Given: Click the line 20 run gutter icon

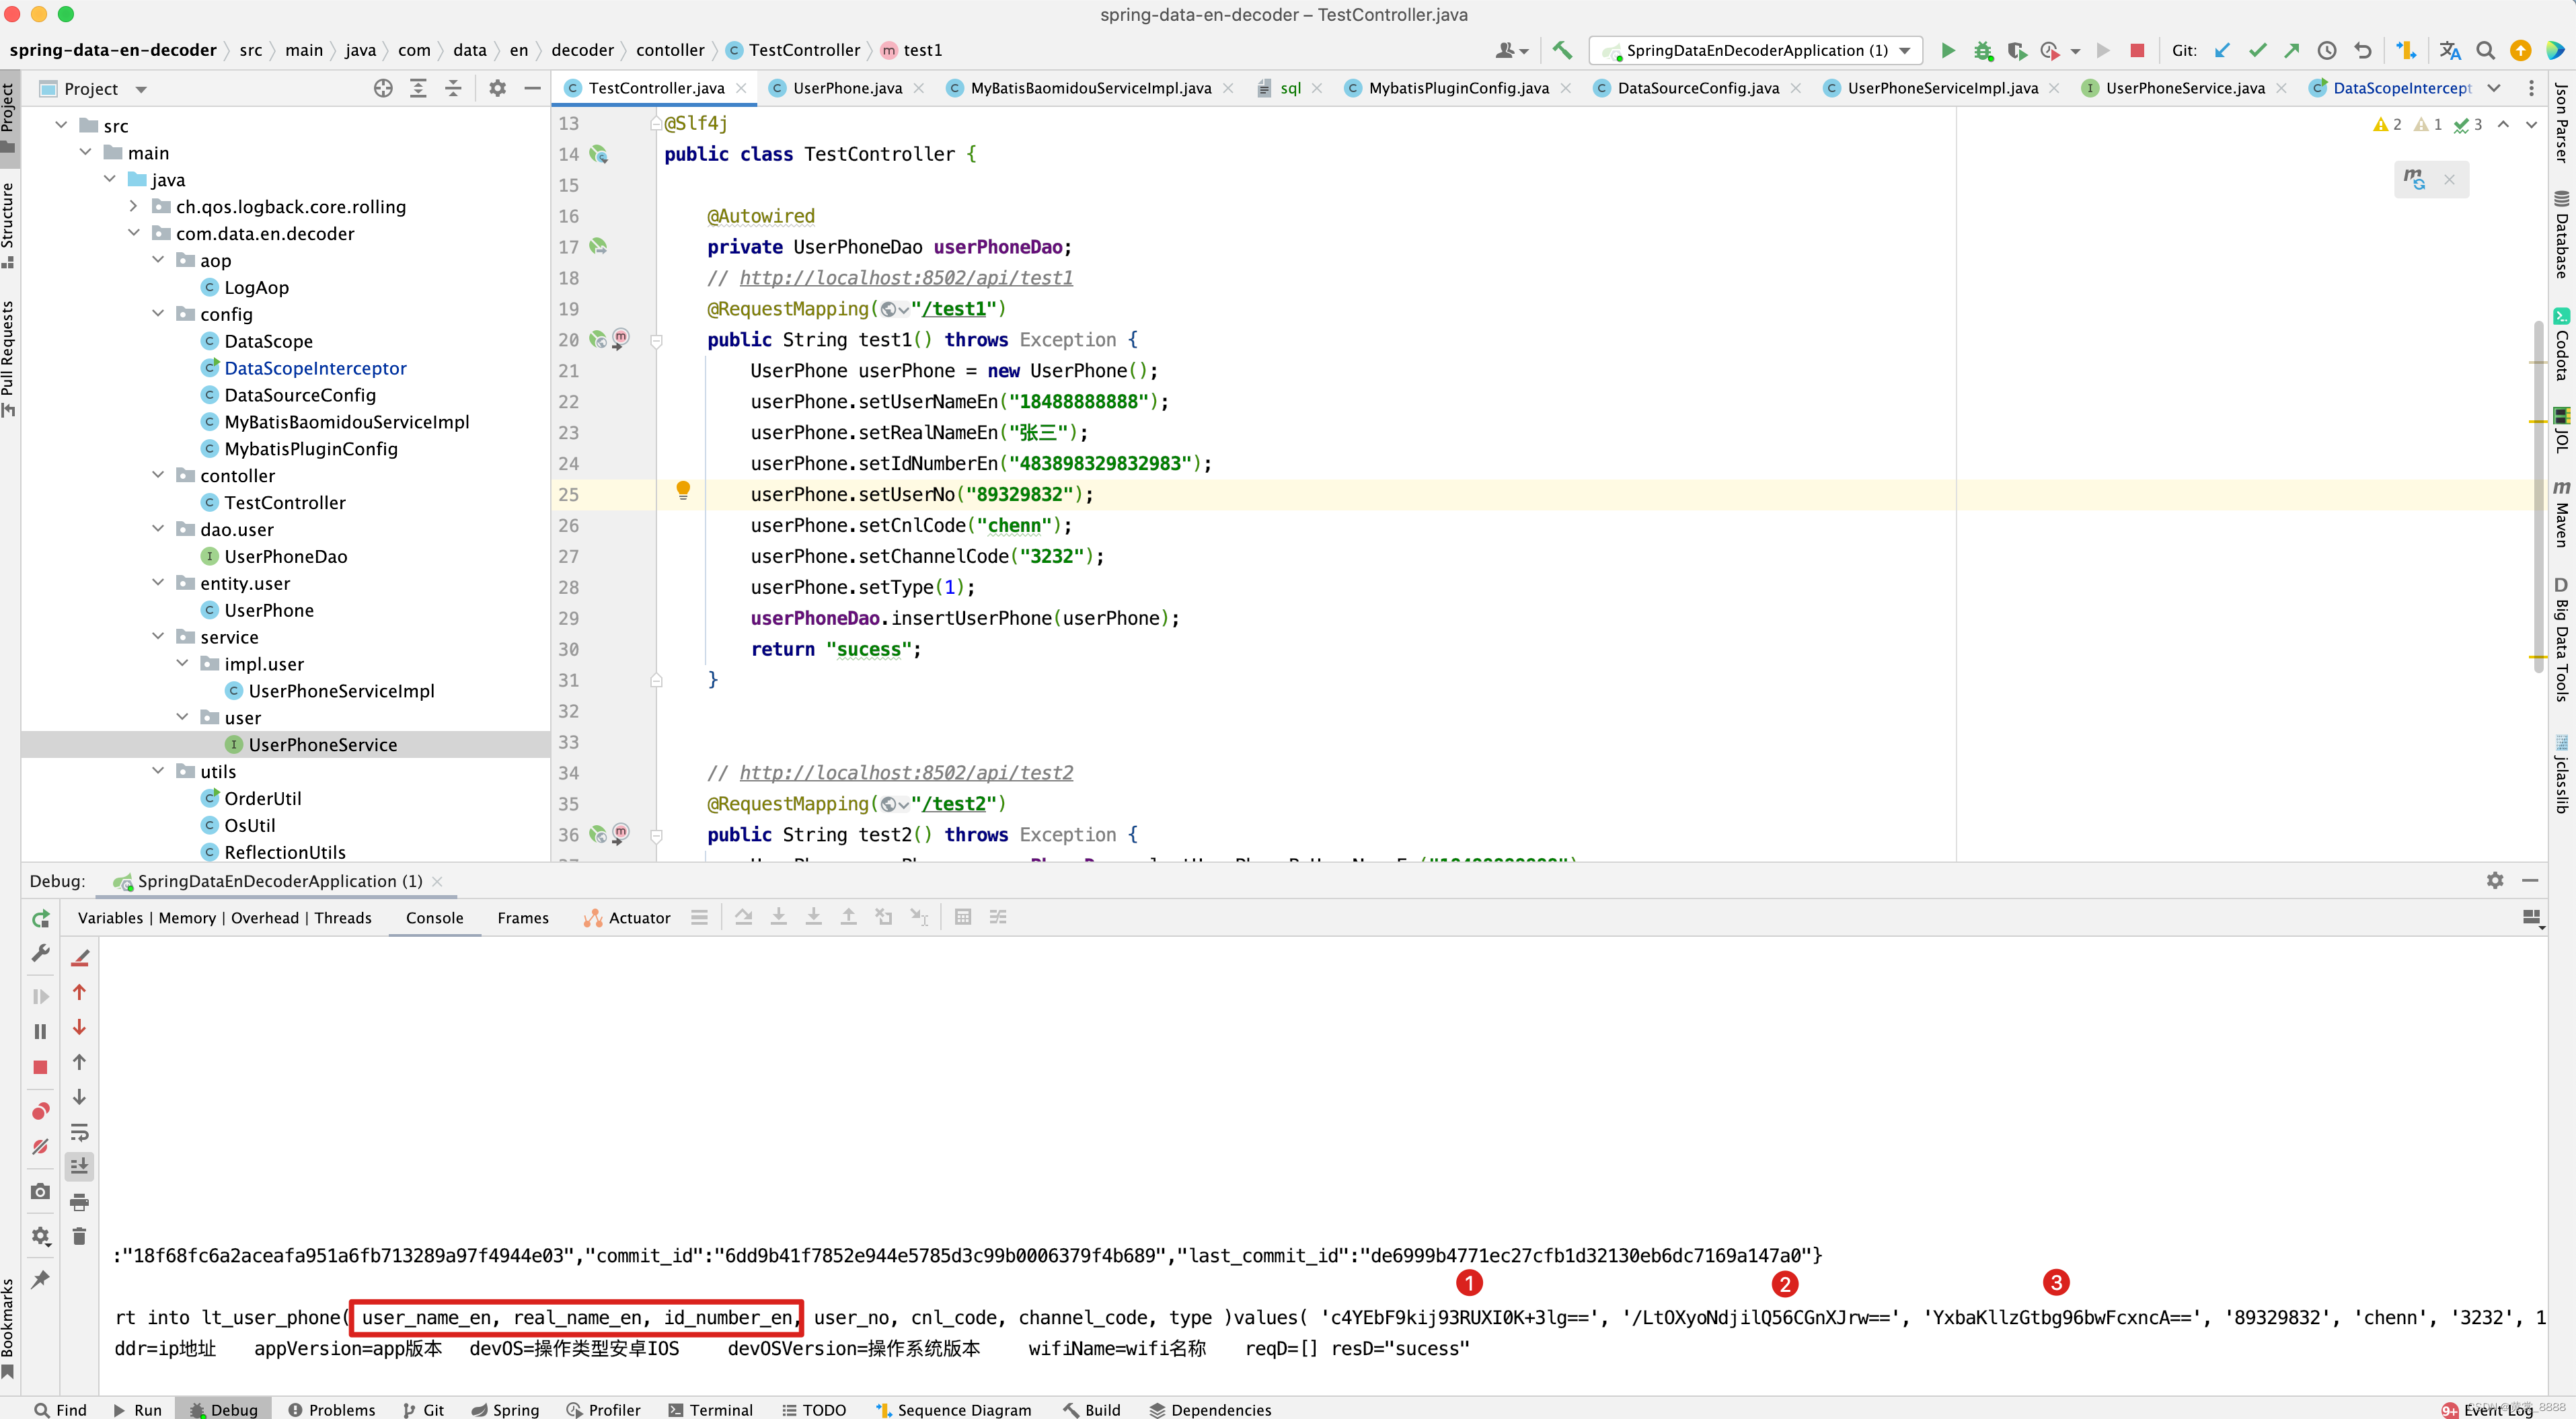Looking at the screenshot, I should 598,340.
